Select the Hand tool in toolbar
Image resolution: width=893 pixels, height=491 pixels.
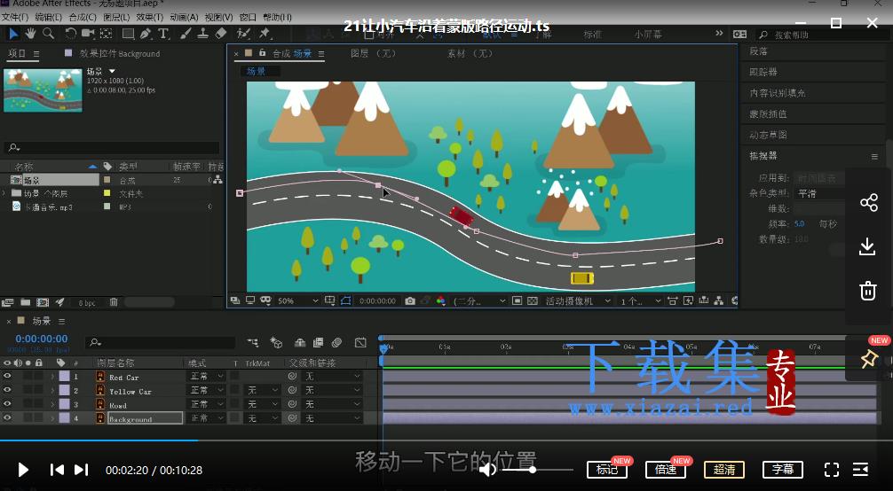coord(30,34)
